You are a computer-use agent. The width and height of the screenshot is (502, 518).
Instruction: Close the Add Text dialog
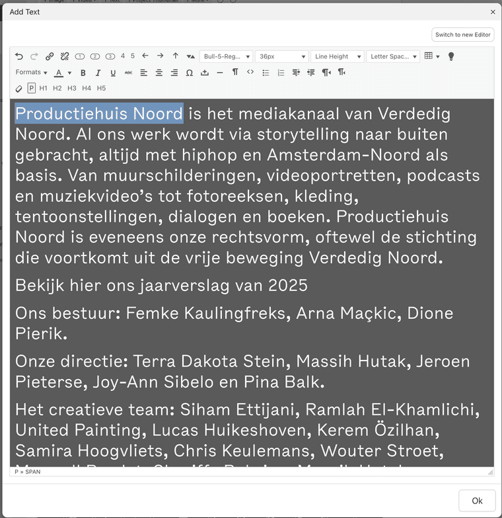coord(493,12)
